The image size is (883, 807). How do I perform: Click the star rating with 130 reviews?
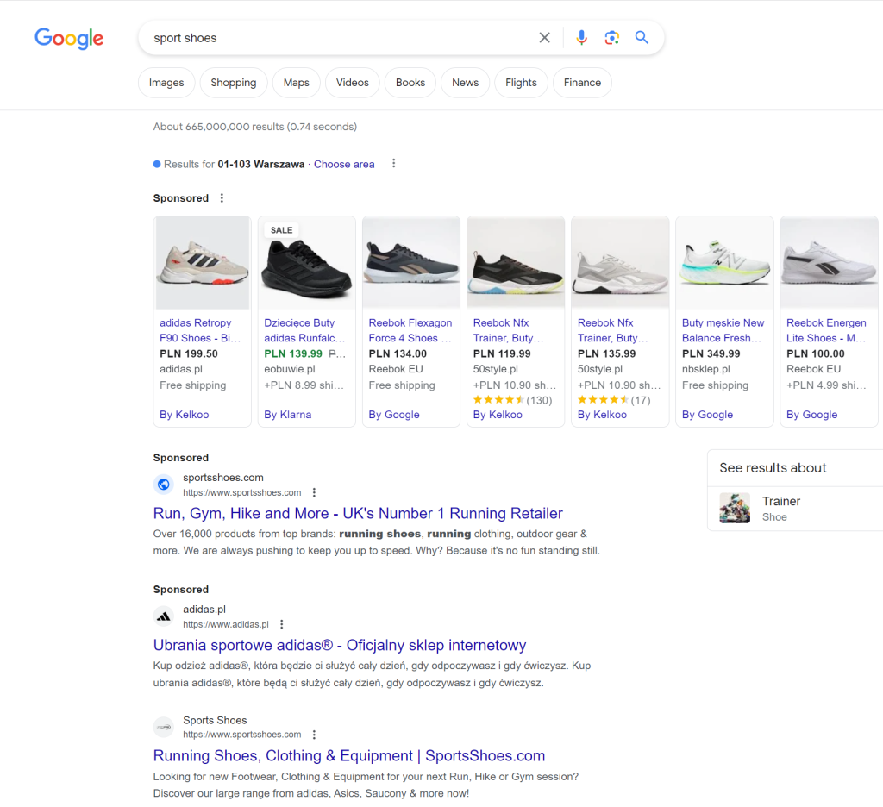[498, 400]
